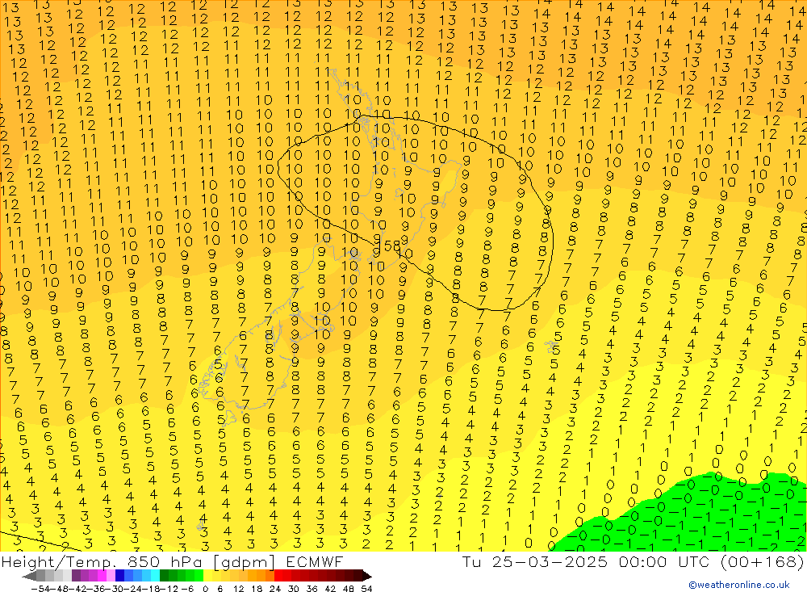Click the grey arrow at legend's left end
The image size is (807, 592).
point(29,576)
